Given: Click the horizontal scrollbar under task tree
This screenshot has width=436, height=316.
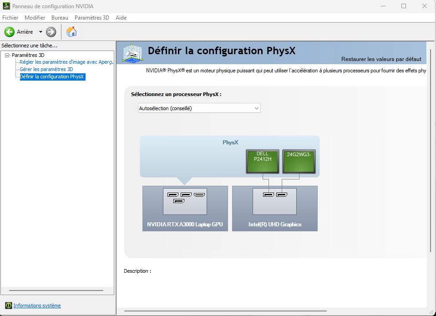Looking at the screenshot, I should click(56, 291).
